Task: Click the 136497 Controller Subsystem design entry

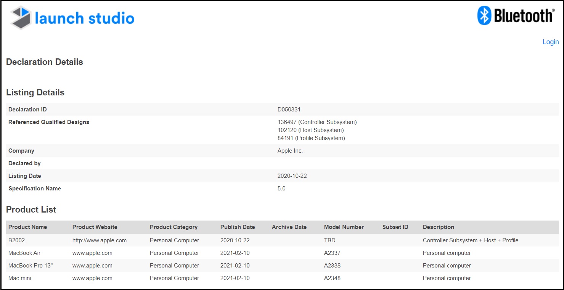Action: [317, 122]
